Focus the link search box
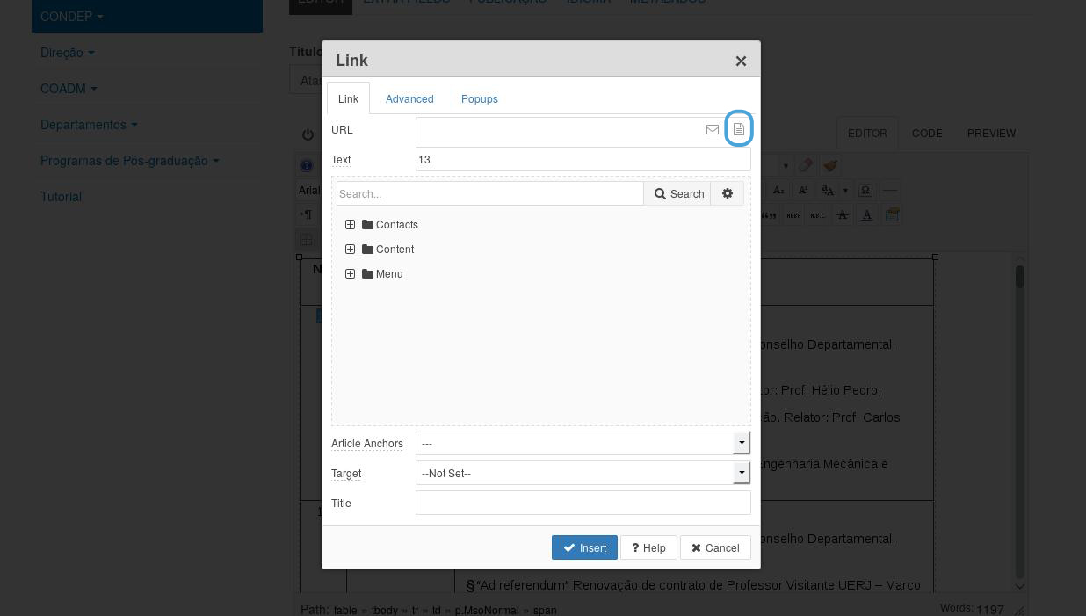The image size is (1086, 616). [490, 193]
